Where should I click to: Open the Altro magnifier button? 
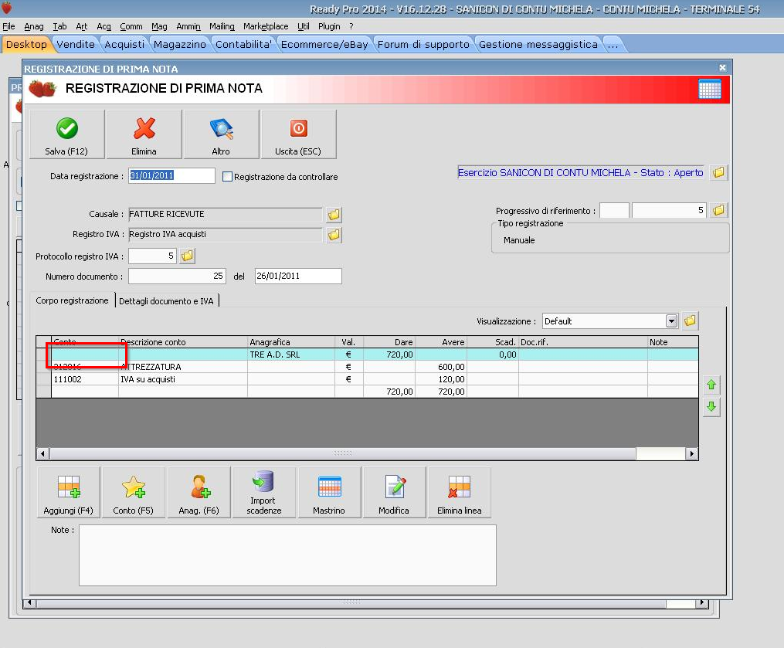(221, 134)
